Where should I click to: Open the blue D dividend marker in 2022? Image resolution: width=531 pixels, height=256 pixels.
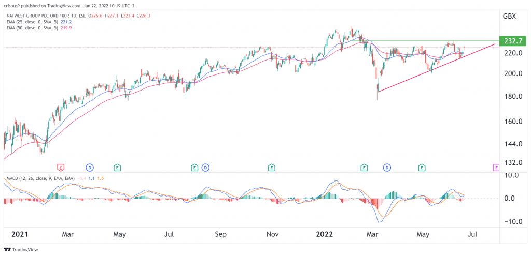pos(387,167)
